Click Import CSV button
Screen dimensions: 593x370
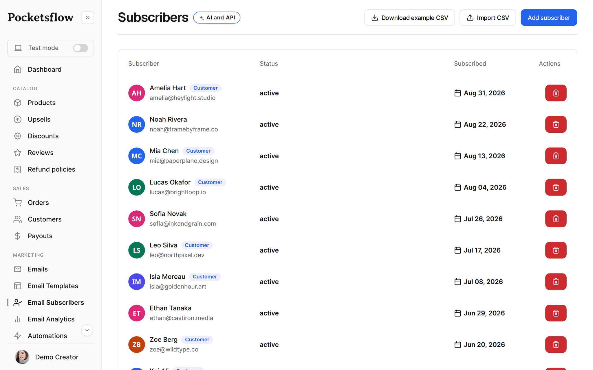pyautogui.click(x=488, y=18)
